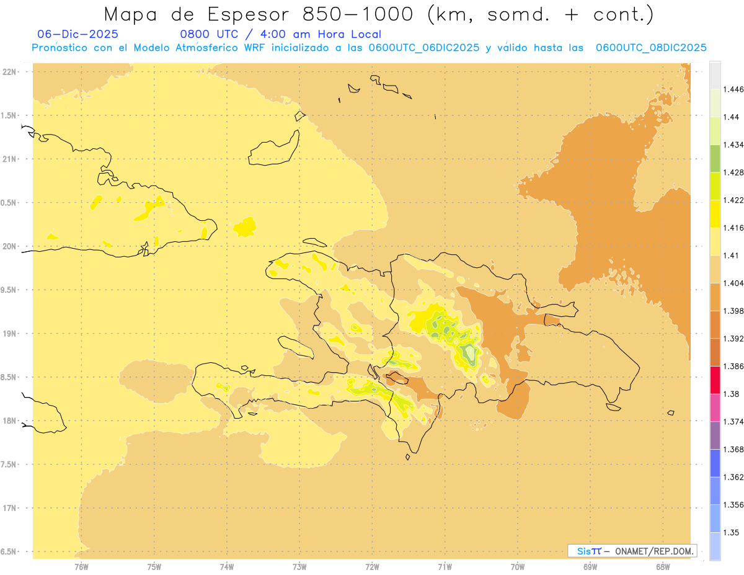Pick the bright yellow swatch between 1.416 and 1.422
Image resolution: width=744 pixels, height=575 pixels.
coord(715,214)
